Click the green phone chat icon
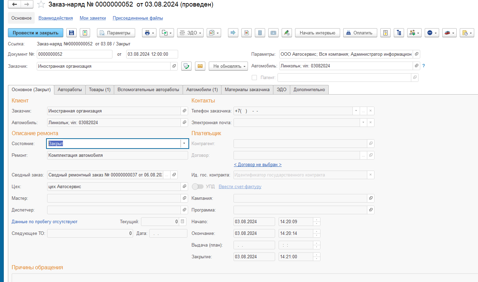The width and height of the screenshot is (478, 282). [x=186, y=66]
